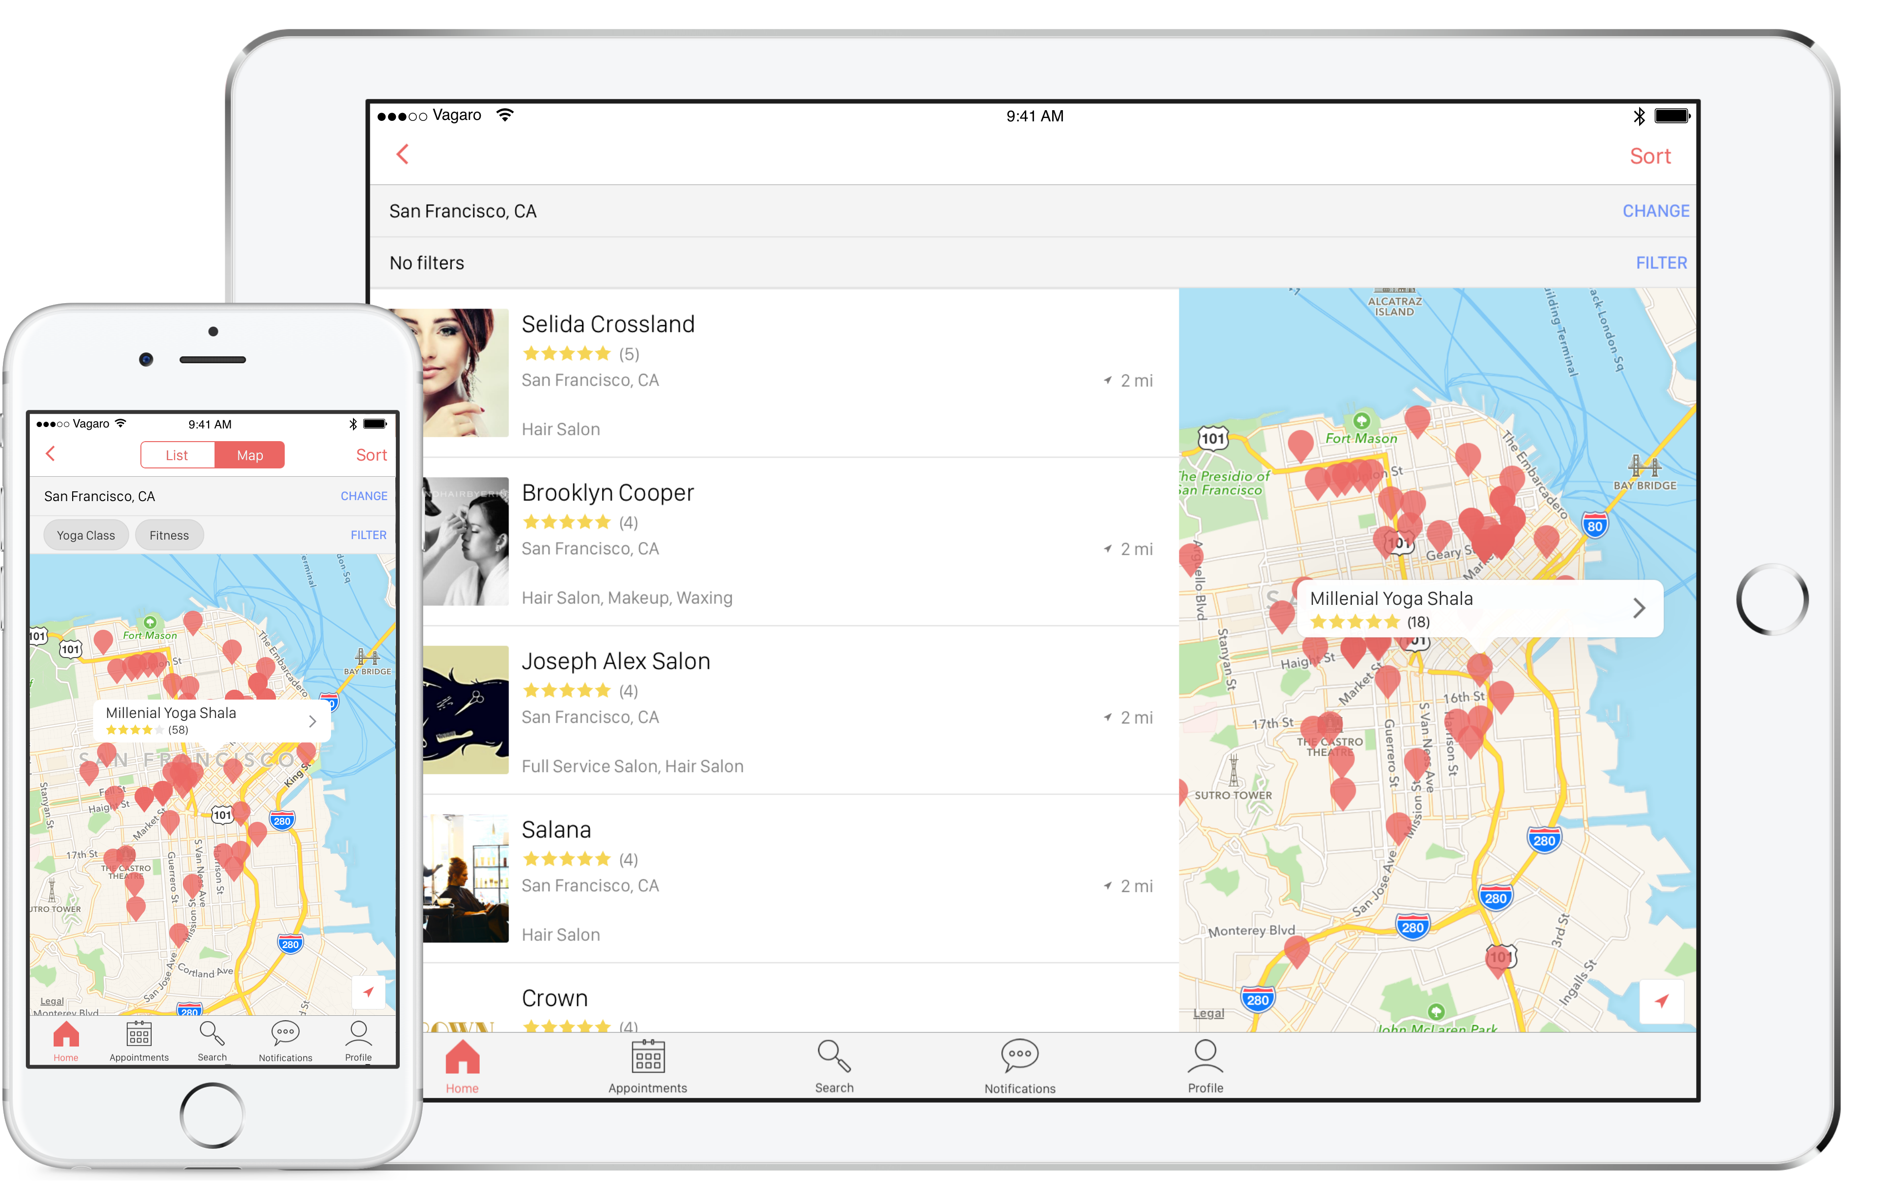Open Selida Crossland listing photo
This screenshot has height=1202, width=1878.
[465, 372]
